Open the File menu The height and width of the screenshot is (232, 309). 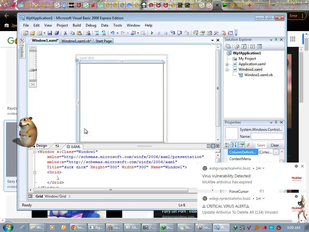click(x=26, y=25)
